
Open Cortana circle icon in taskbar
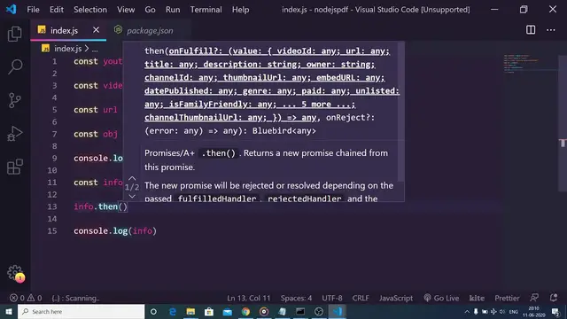click(153, 311)
